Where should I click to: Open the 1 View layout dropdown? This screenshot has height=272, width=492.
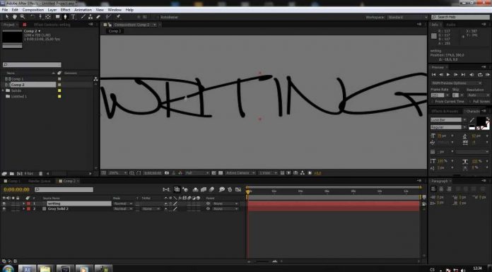tap(268, 173)
